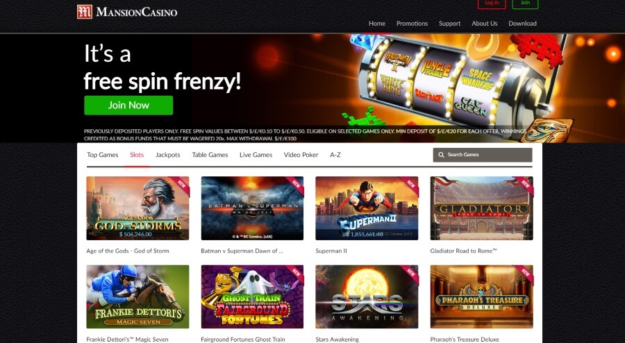The height and width of the screenshot is (343, 625).
Task: Click the green Join Now button
Action: click(x=128, y=105)
